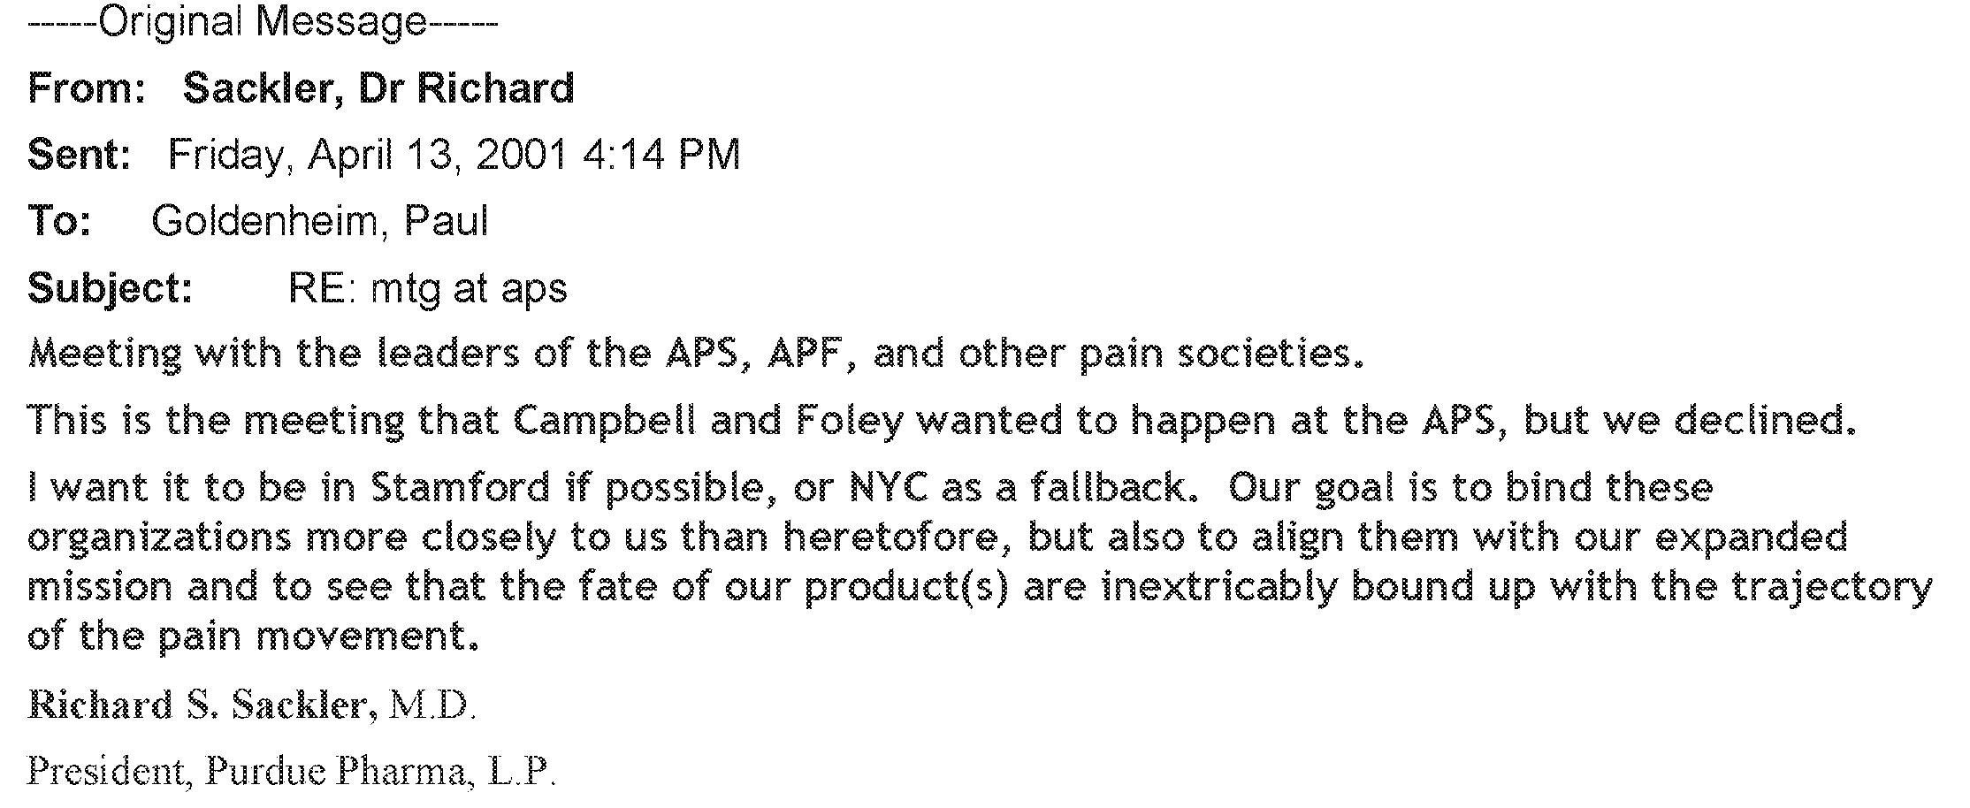Select the sender name "Sackler, Dr Richard"
Screen dimensions: 1970x808
click(x=378, y=88)
